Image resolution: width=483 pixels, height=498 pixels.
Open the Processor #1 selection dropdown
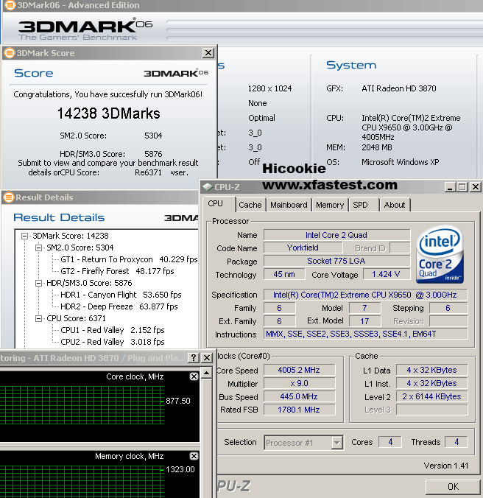point(336,443)
